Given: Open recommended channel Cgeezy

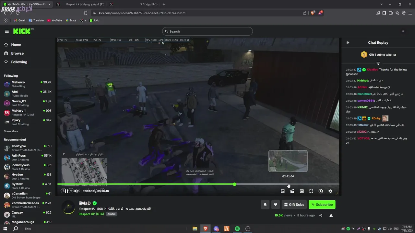Looking at the screenshot, I should [28, 215].
